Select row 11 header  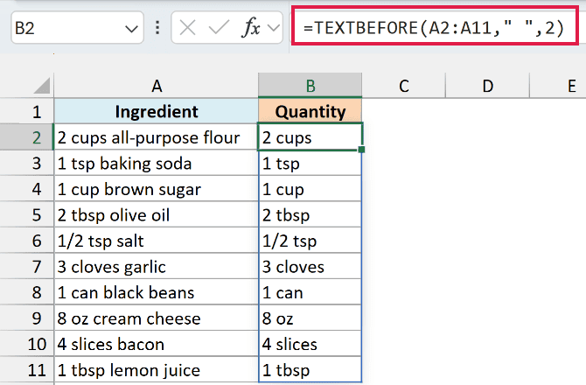click(27, 369)
